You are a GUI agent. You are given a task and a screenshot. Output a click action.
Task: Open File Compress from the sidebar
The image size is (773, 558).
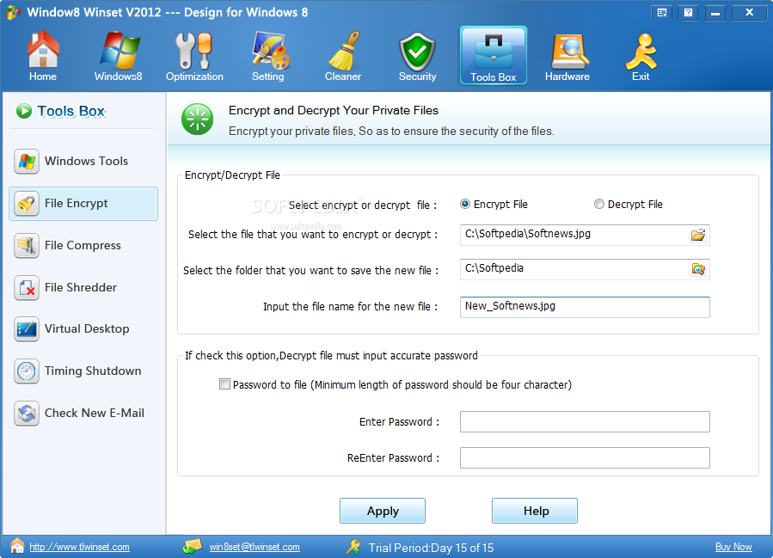tap(83, 246)
